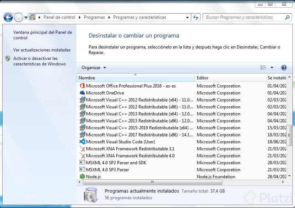Viewport: 295px width, 208px height.
Task: Select MSXML 4.0 SP3 Parser icon
Action: coord(82,169)
